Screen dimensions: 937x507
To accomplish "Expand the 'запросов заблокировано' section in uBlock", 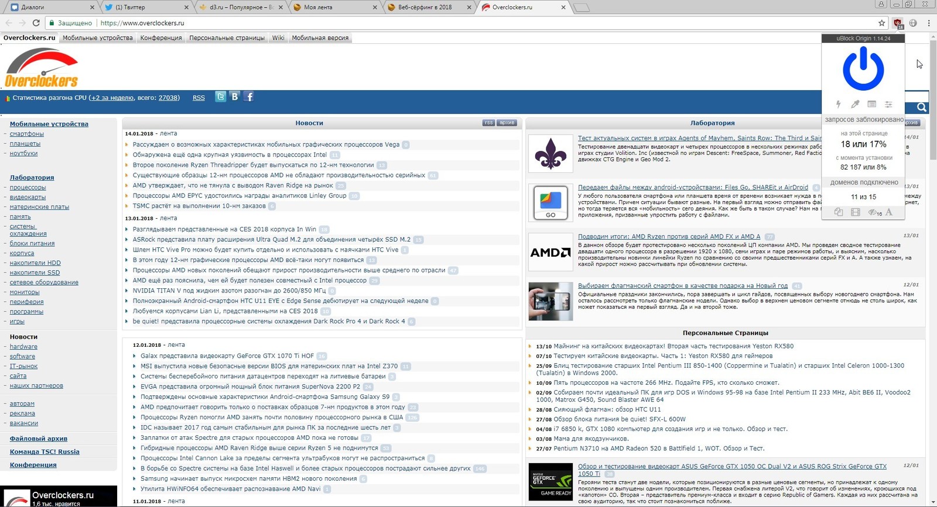I will click(x=864, y=119).
